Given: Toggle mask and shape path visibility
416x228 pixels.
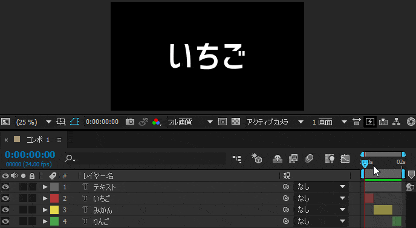Looking at the screenshot, I should coord(74,122).
